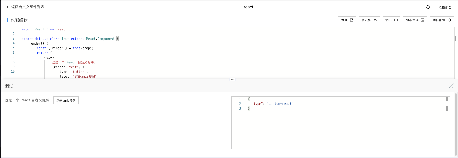Click line number 2 in JSON editor gutter
458x158 pixels.
coord(240,104)
